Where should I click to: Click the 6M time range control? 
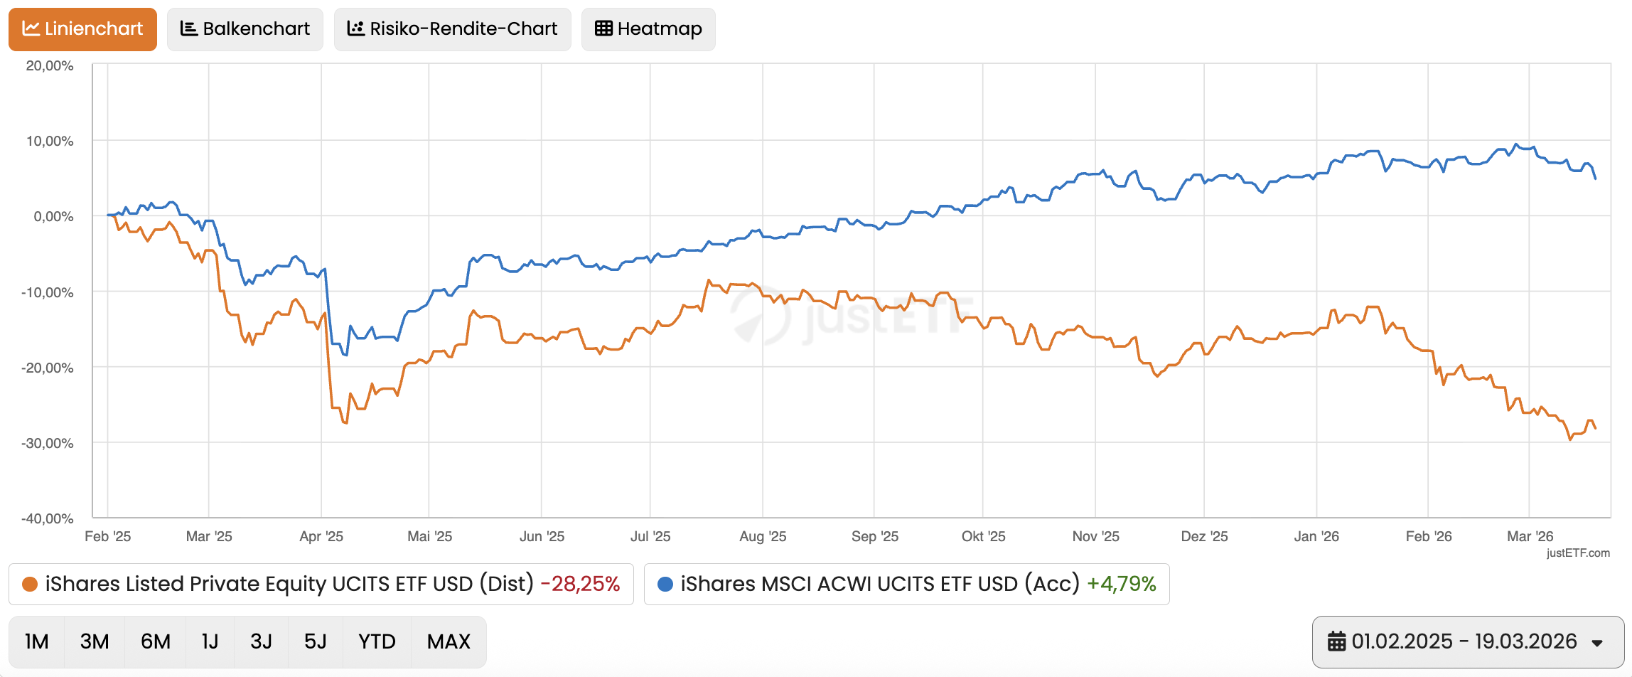click(155, 641)
